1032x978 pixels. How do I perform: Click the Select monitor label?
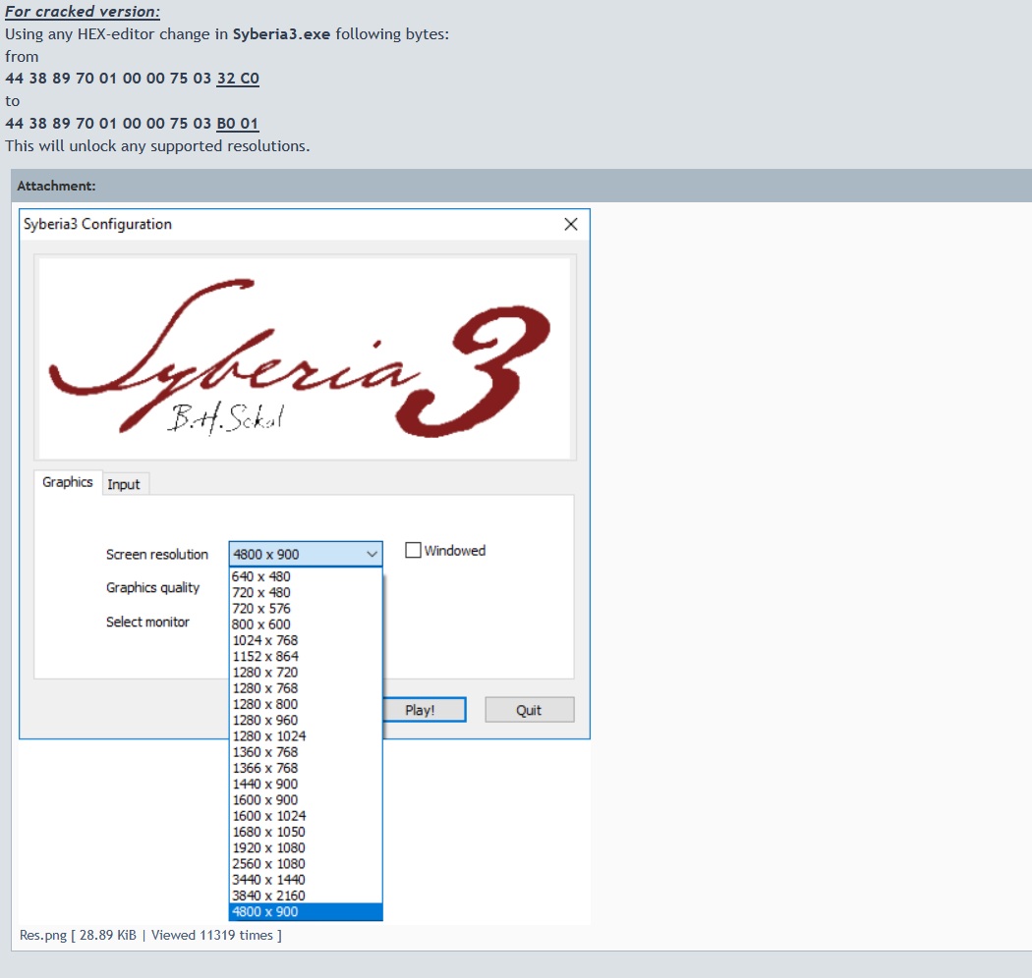click(147, 623)
